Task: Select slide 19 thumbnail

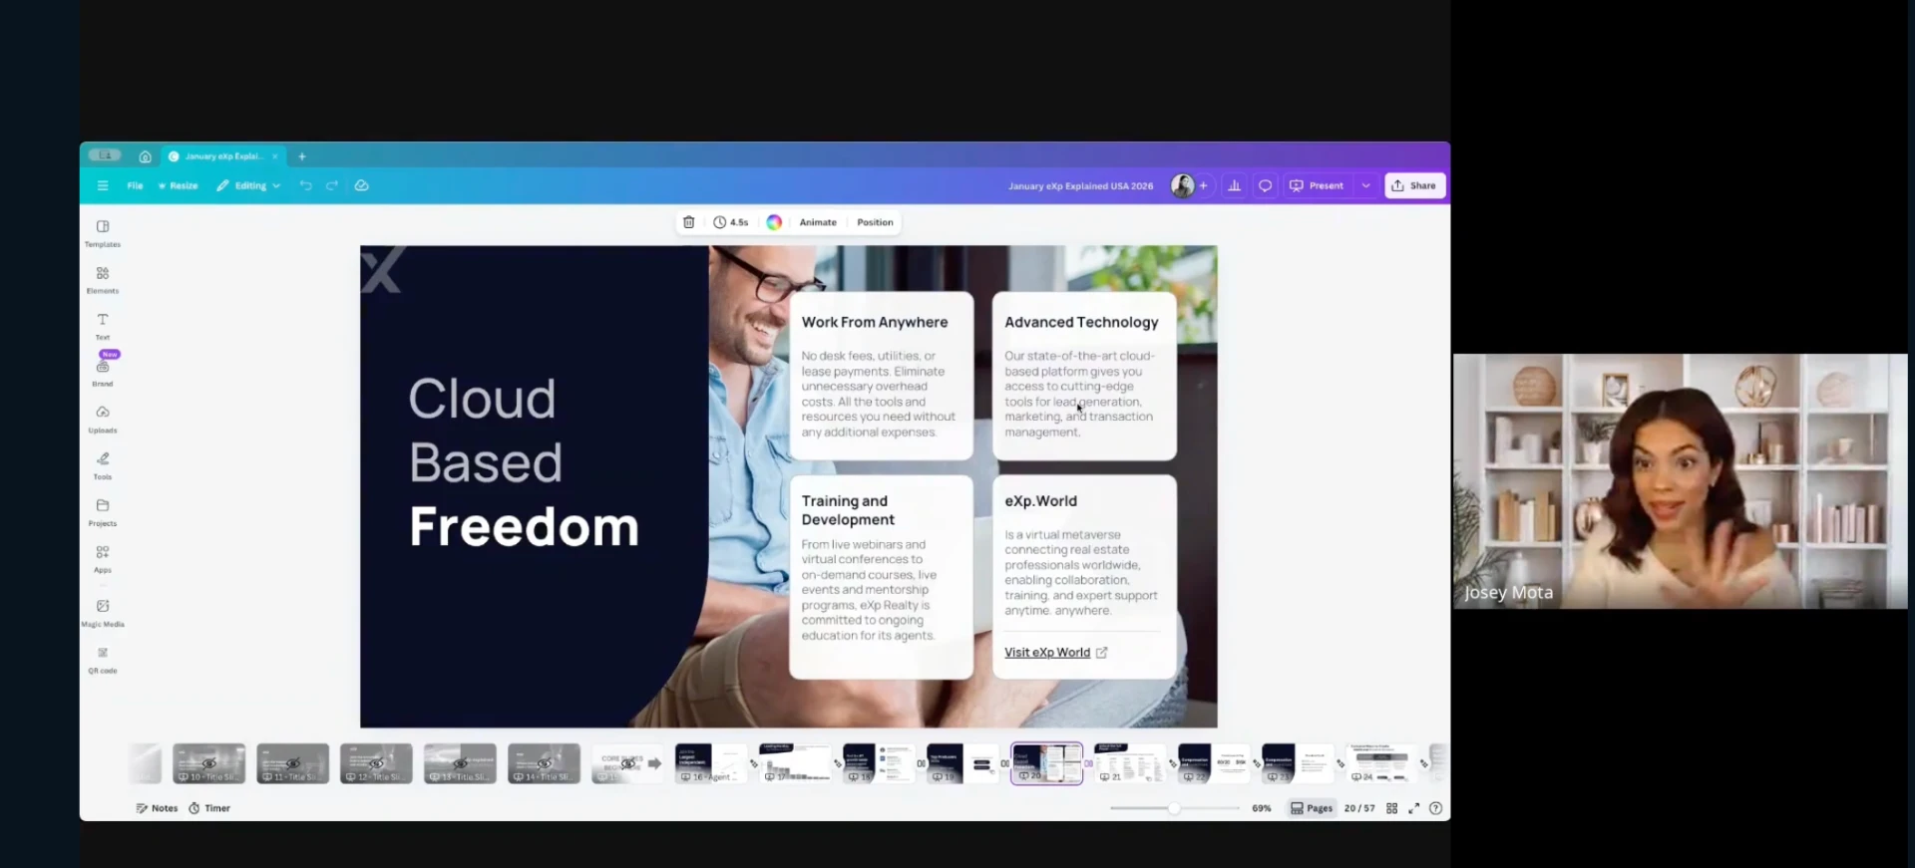Action: [x=961, y=763]
